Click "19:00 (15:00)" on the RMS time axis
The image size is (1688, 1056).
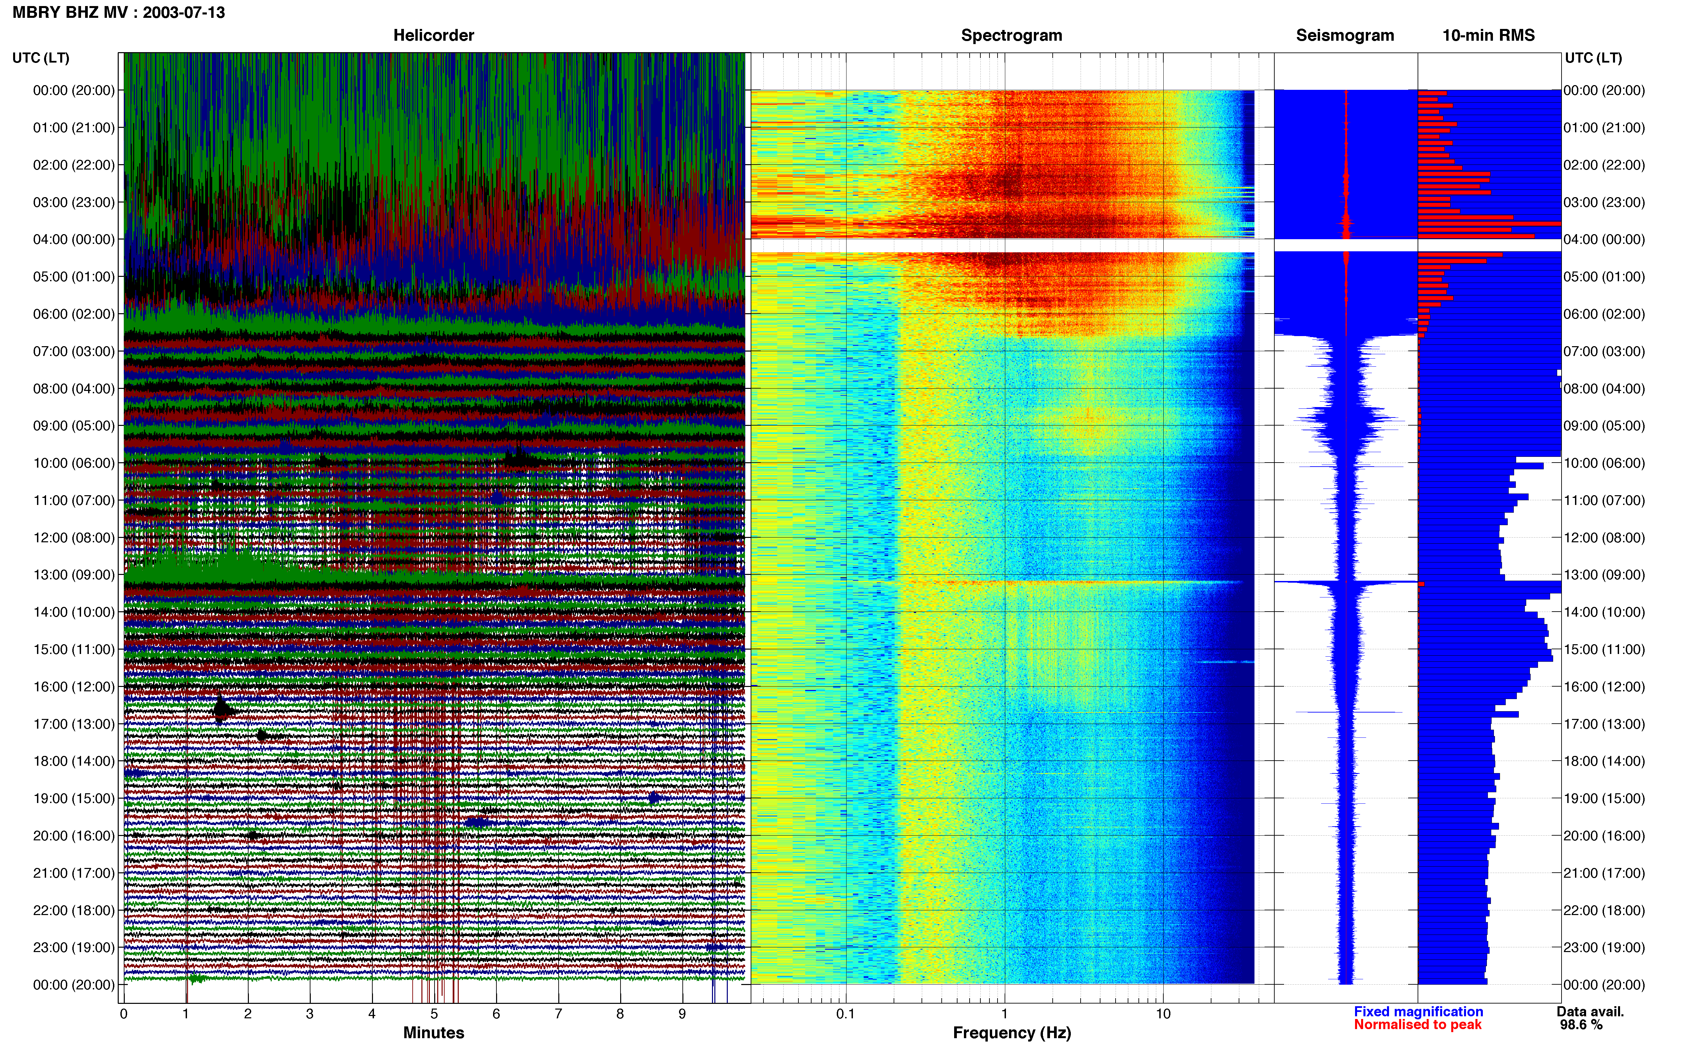coord(1604,798)
